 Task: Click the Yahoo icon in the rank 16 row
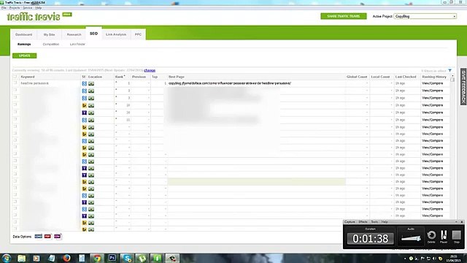point(85,113)
